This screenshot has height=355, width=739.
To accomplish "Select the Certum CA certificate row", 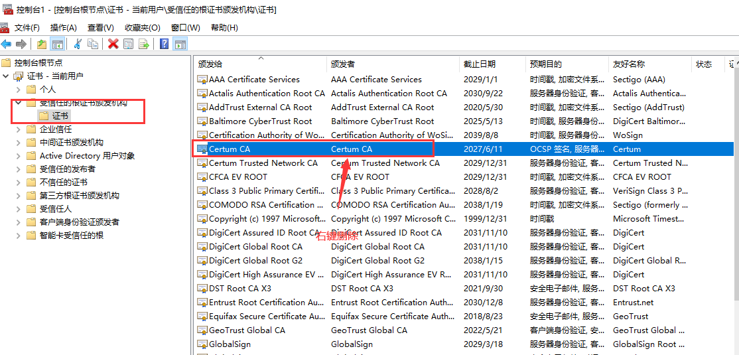I will 464,149.
